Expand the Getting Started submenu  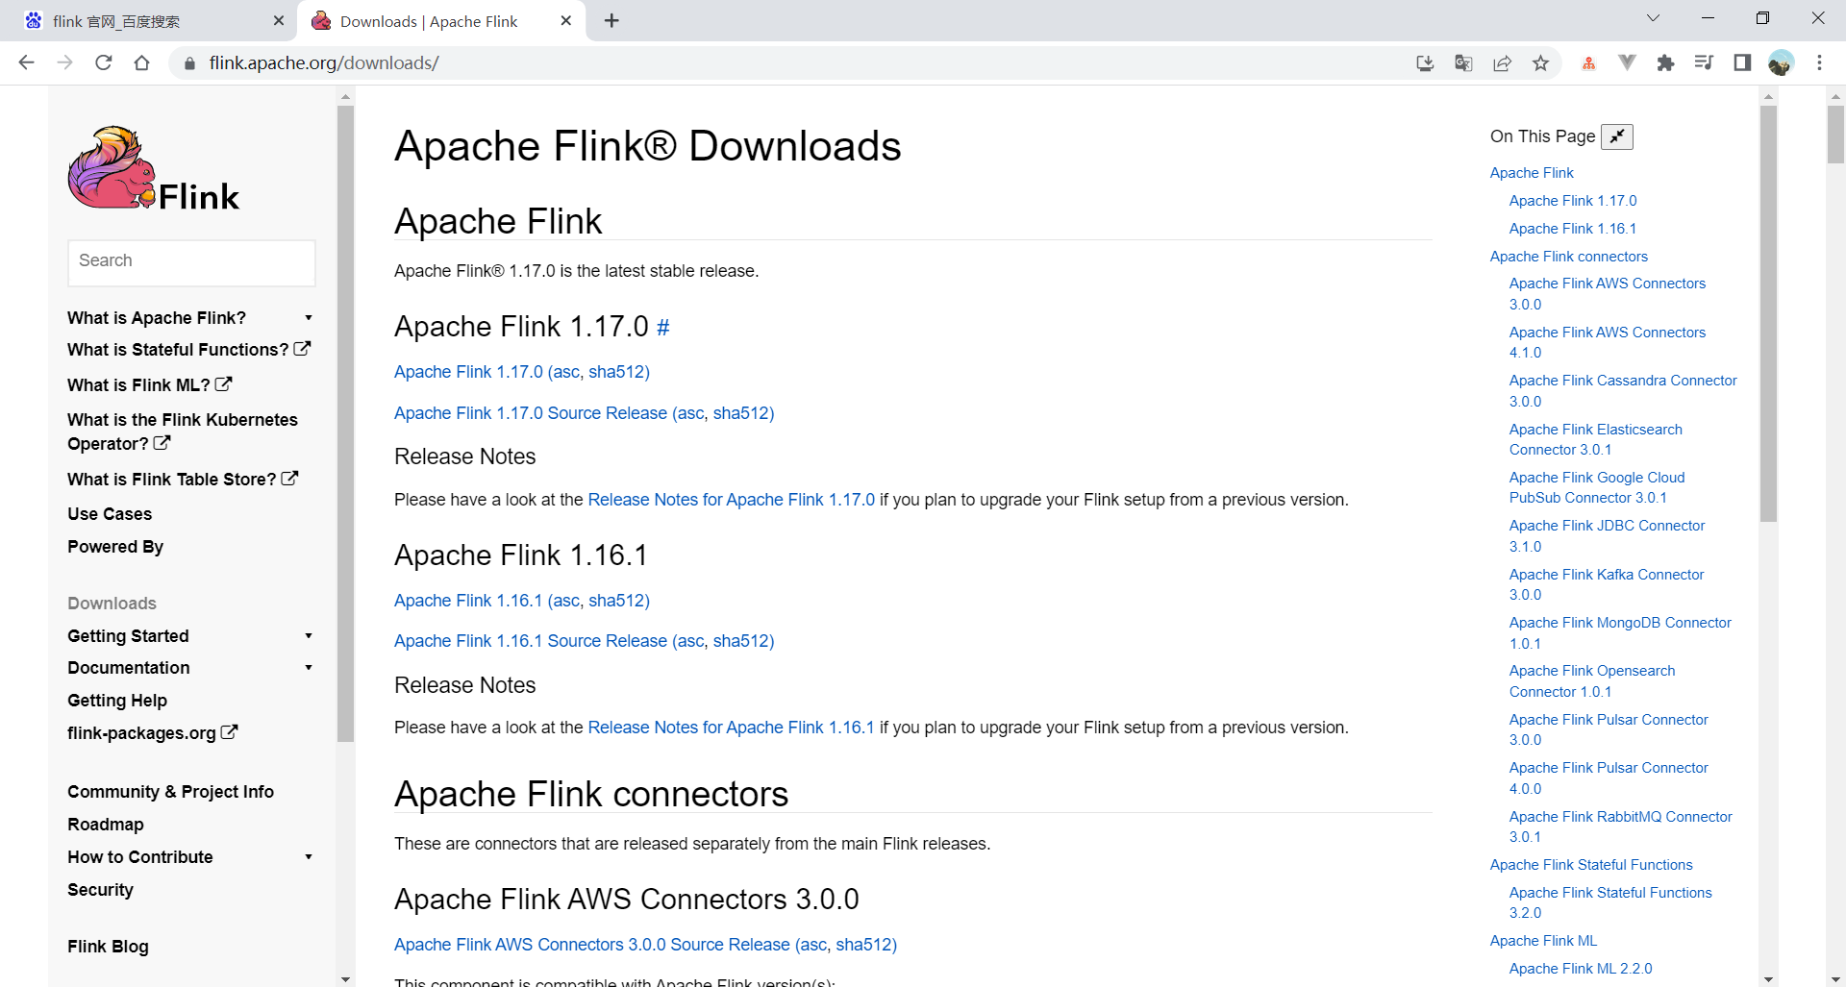click(309, 636)
